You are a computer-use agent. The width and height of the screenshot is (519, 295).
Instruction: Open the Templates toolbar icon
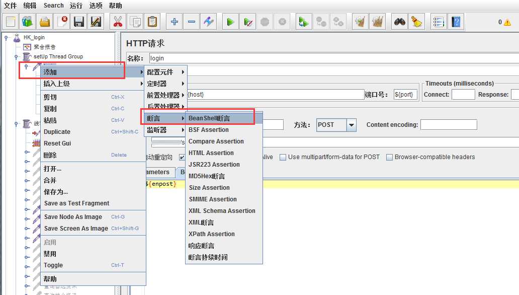coord(28,22)
